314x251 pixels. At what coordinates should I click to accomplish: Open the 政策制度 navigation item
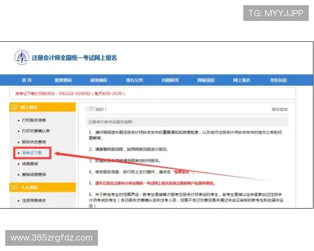pyautogui.click(x=98, y=80)
